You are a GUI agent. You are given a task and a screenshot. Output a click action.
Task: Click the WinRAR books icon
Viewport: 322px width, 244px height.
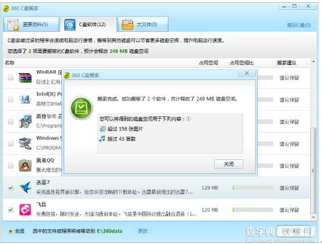[25, 78]
